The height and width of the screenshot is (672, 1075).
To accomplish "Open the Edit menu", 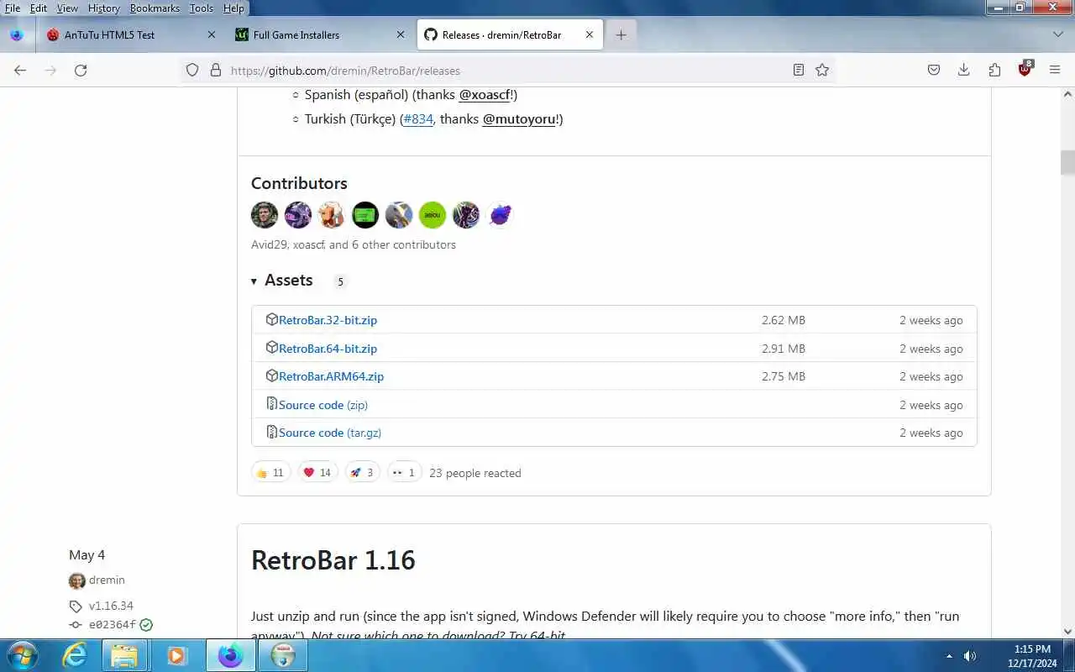I will click(39, 8).
